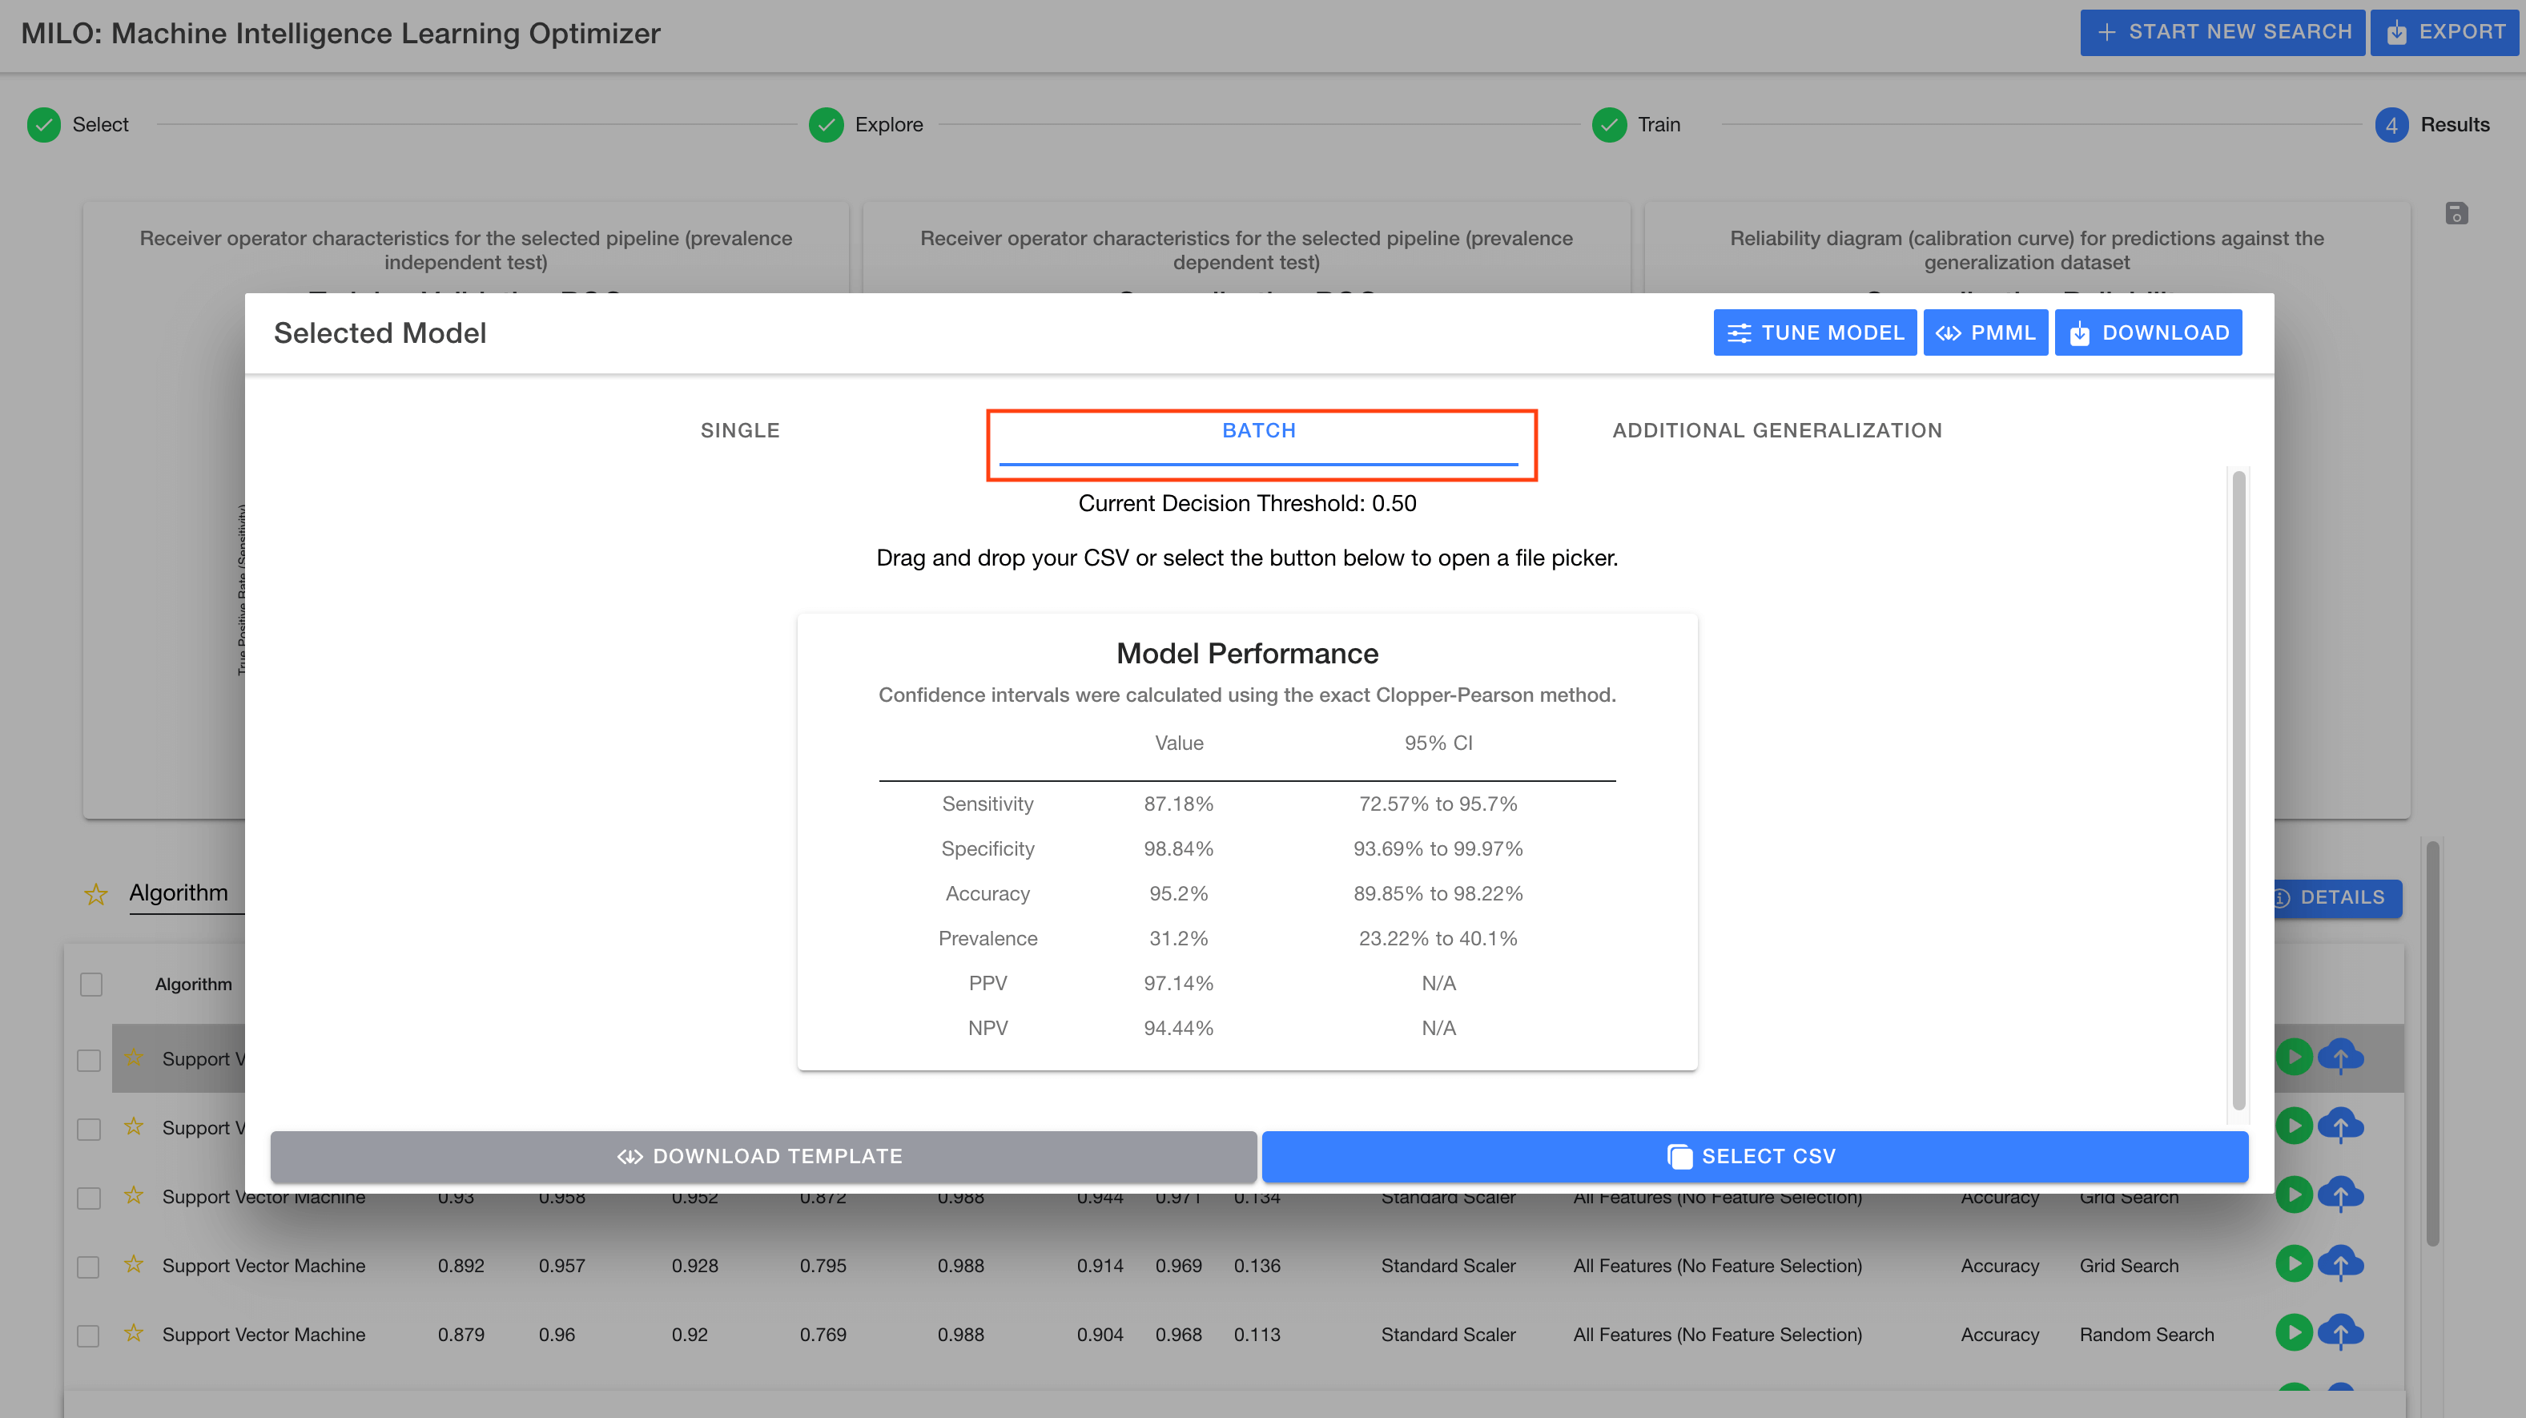Click the Select CSV icon button
Viewport: 2526px width, 1418px height.
click(x=1676, y=1154)
